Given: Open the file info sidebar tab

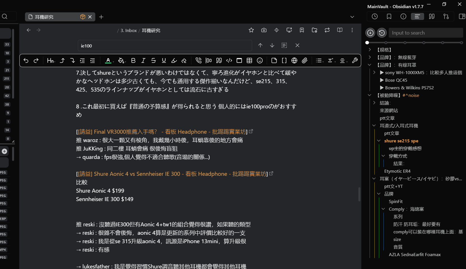Looking at the screenshot, I should click(x=403, y=17).
